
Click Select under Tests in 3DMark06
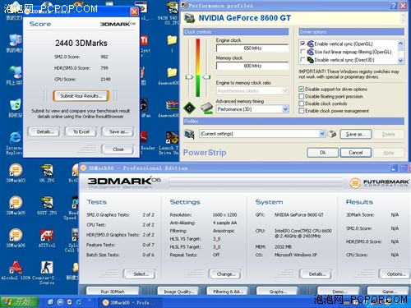point(140,274)
